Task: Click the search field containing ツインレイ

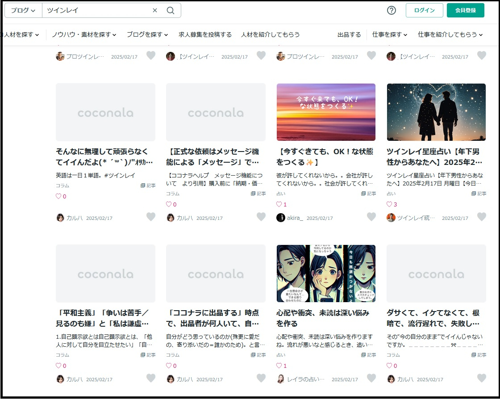Action: (97, 11)
